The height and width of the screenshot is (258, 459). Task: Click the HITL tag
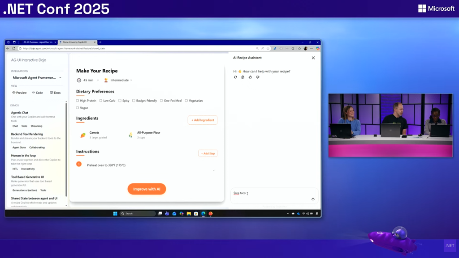tap(15, 169)
